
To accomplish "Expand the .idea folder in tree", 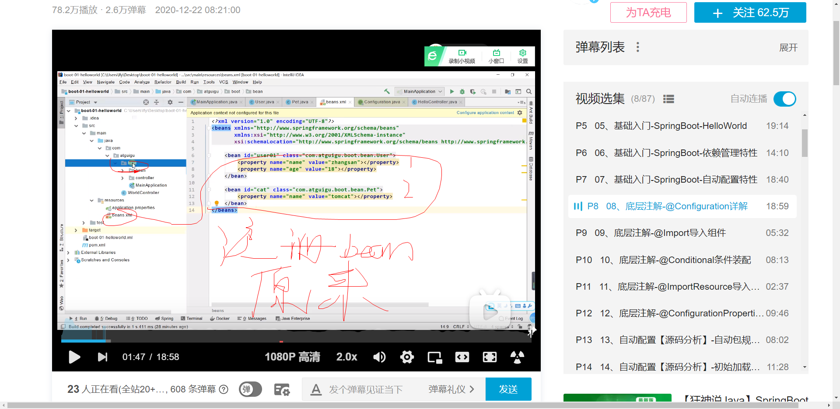I will [x=76, y=118].
